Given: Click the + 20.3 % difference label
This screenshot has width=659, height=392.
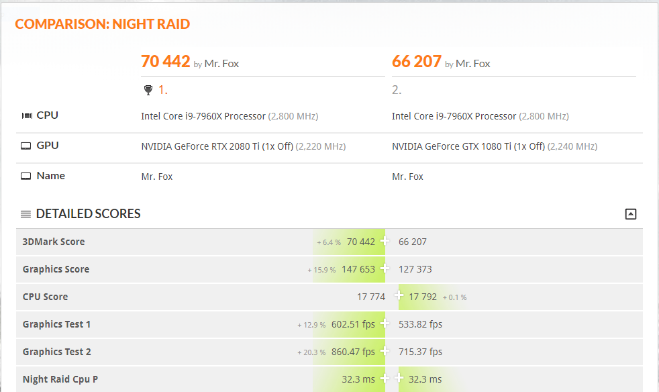Looking at the screenshot, I should [x=311, y=352].
